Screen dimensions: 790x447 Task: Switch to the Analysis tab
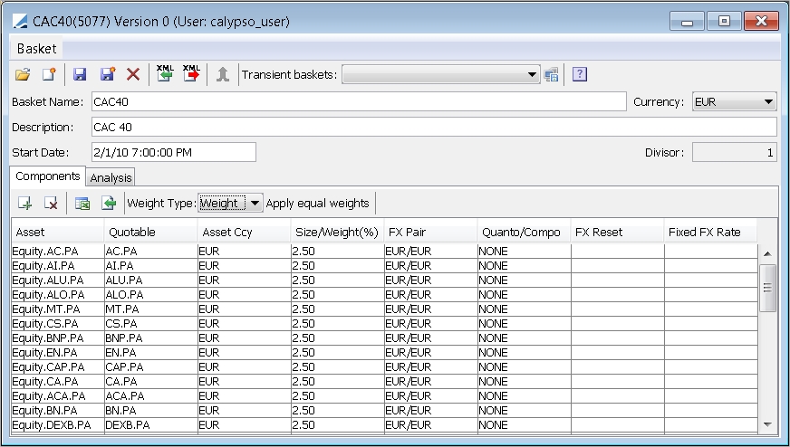(x=111, y=177)
